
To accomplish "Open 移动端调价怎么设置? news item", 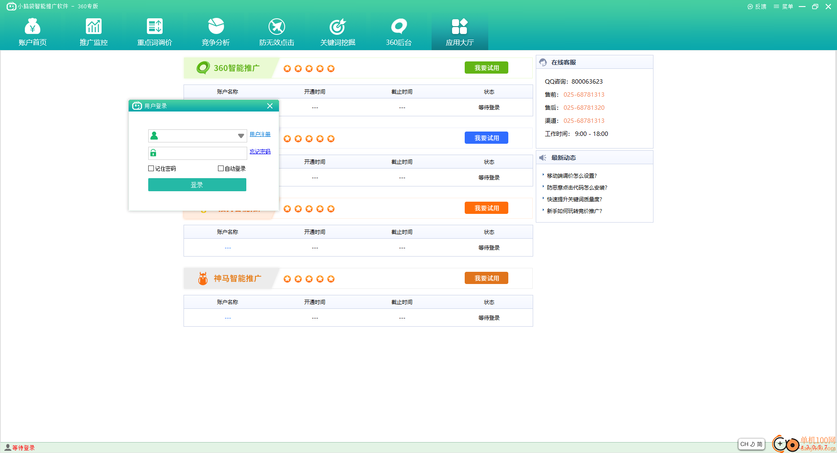I will point(572,176).
